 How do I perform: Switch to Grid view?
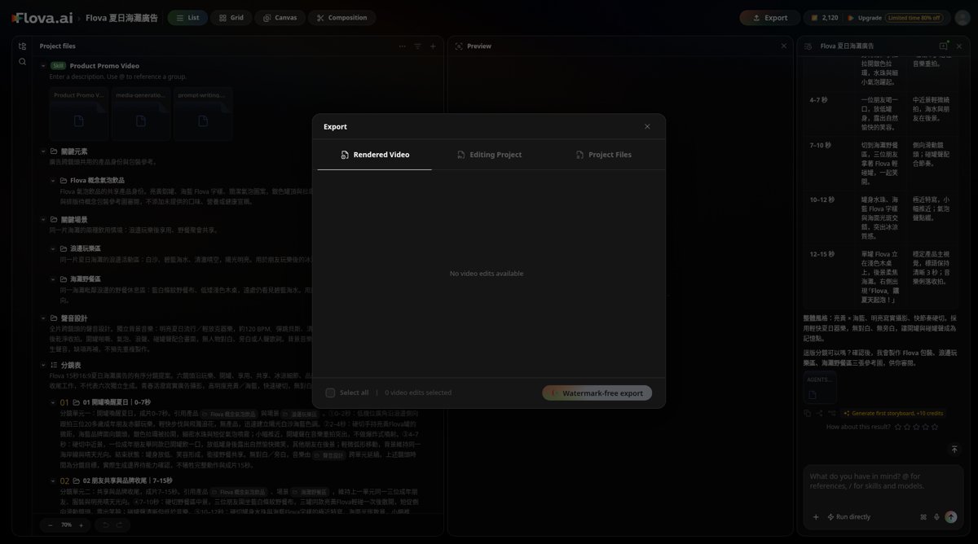231,17
